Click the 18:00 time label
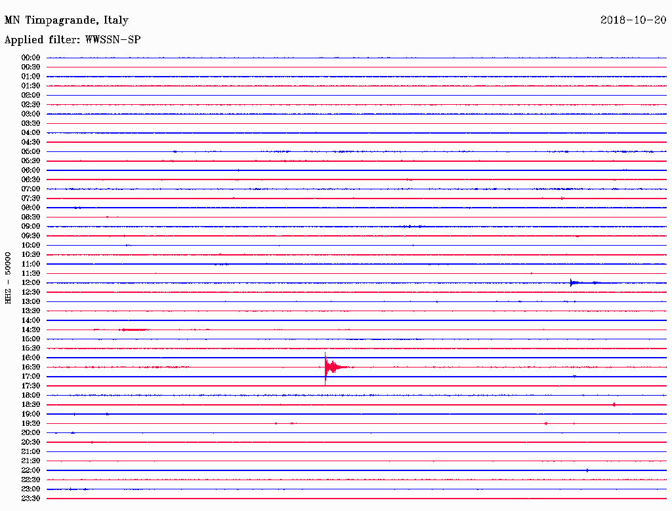The image size is (672, 511). (x=31, y=396)
